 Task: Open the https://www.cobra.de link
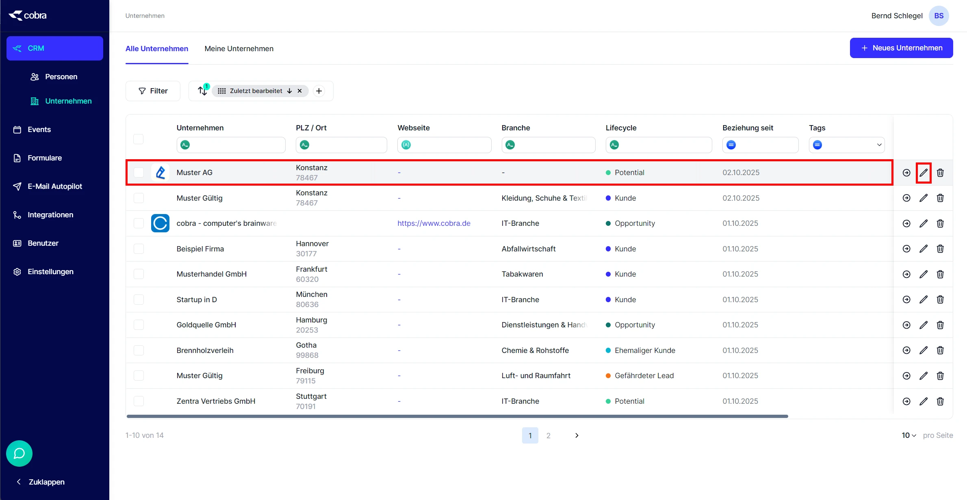(x=434, y=223)
